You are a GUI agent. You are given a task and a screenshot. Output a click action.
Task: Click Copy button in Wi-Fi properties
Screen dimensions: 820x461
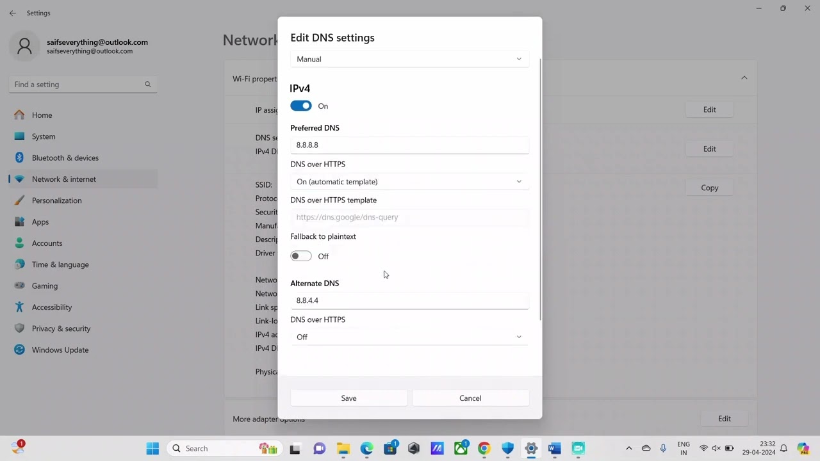click(x=709, y=188)
